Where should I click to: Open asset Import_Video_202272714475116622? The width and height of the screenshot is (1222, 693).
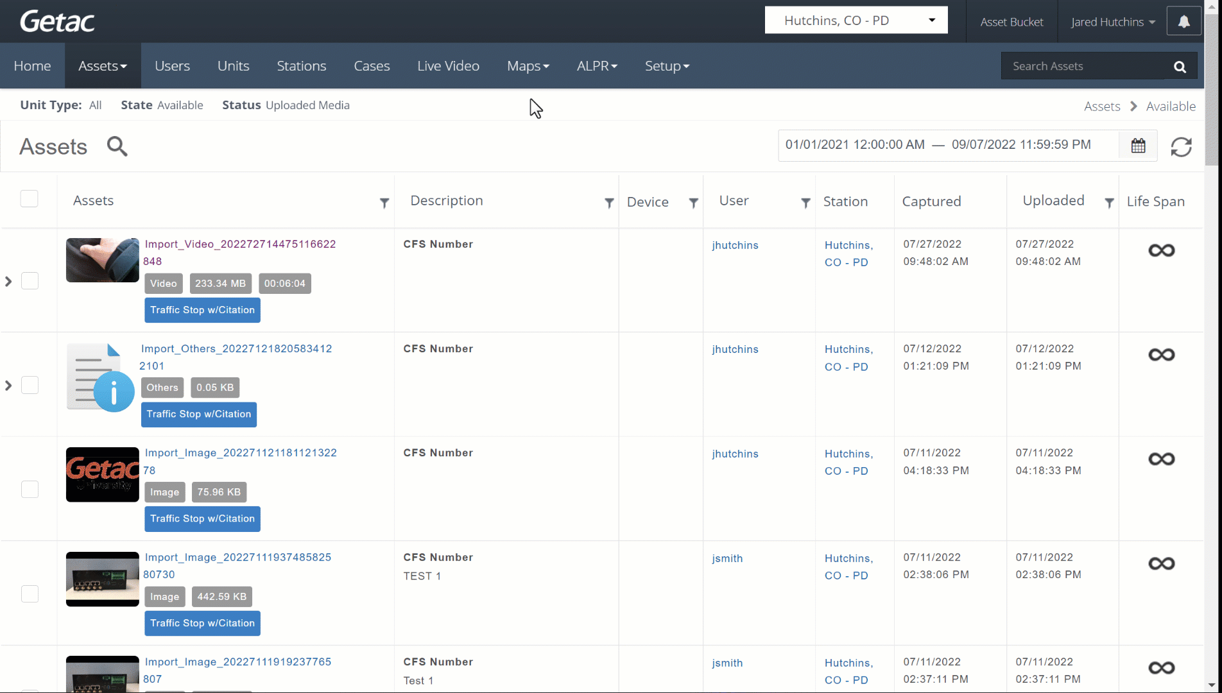click(x=240, y=244)
